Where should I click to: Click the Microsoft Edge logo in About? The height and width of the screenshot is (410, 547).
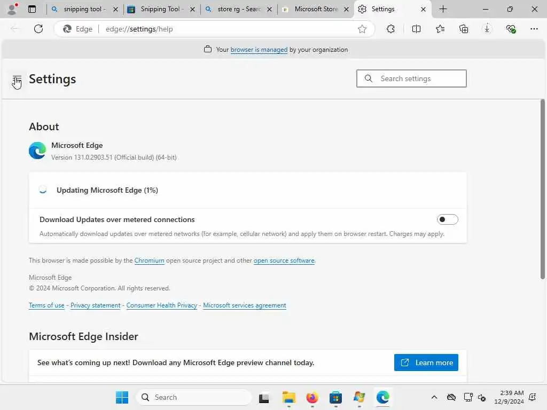[x=37, y=151]
